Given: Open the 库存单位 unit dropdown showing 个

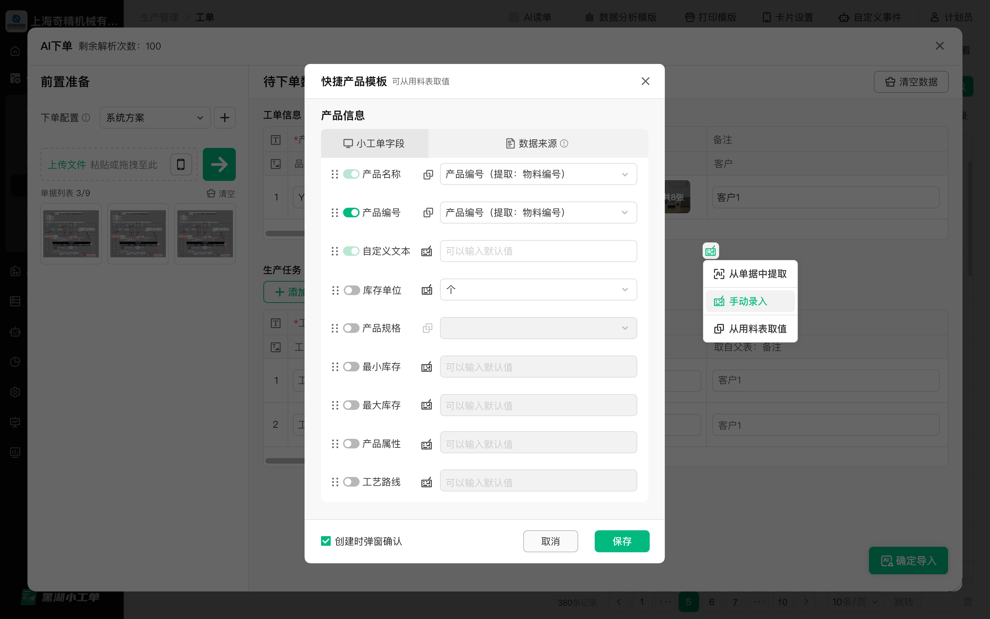Looking at the screenshot, I should (538, 290).
